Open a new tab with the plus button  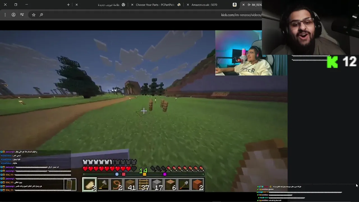click(68, 5)
